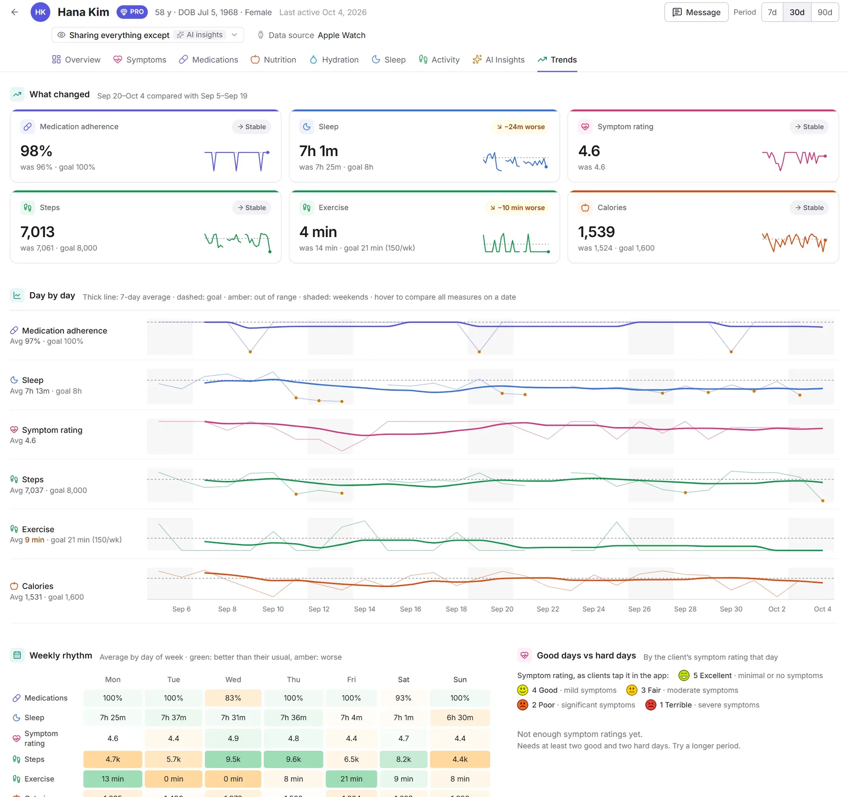Set period to 7d

click(x=772, y=12)
